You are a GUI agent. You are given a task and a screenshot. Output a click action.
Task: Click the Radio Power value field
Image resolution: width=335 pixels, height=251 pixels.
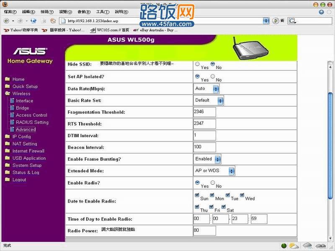(204, 231)
